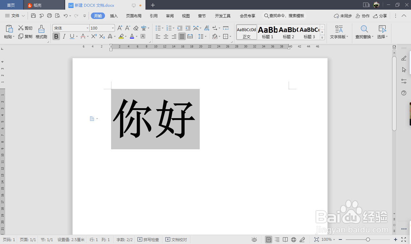Switch to the 引用 ribbon tab
Image resolution: width=411 pixels, height=244 pixels.
pos(153,16)
